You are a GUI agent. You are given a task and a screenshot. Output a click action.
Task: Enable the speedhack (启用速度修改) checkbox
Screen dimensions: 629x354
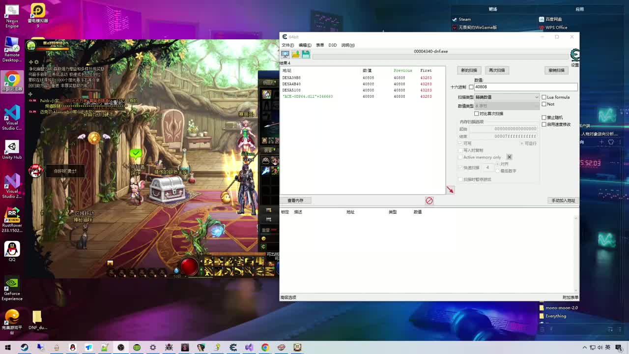pos(544,124)
